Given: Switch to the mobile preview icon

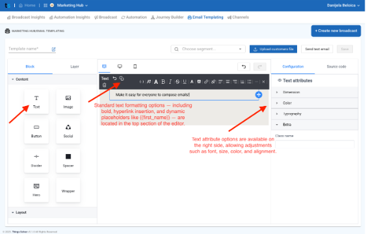Looking at the screenshot, I should click(135, 66).
